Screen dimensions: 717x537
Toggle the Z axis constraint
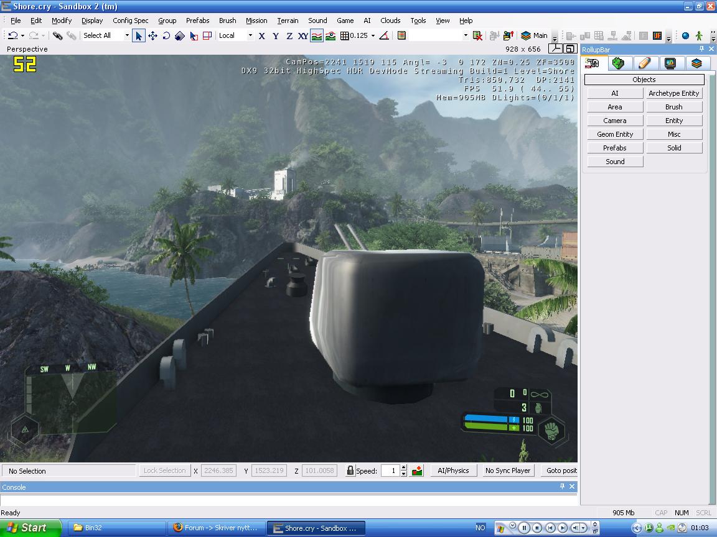pos(289,35)
